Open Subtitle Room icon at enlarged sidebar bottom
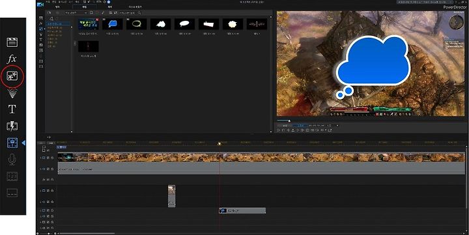This screenshot has height=235, width=469. click(x=12, y=193)
